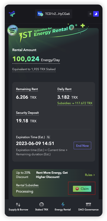Expand Rules via the chevron arrow
The width and height of the screenshot is (107, 221).
coord(94,175)
